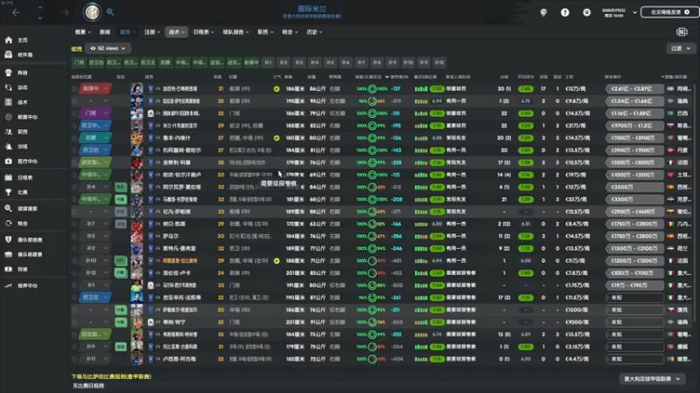Open the help question mark icon
Viewport: 700px width, 393px height.
coord(564,12)
